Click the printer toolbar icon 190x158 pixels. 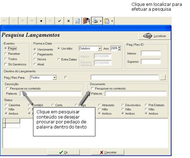tap(95, 21)
